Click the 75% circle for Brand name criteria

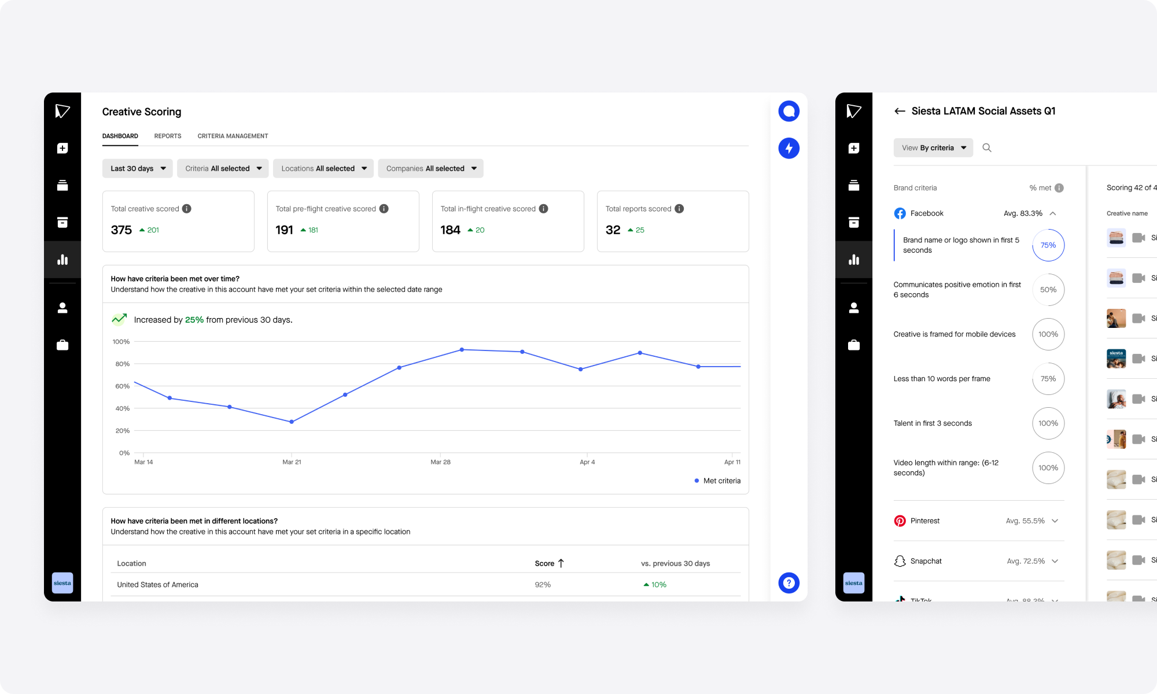coord(1048,245)
